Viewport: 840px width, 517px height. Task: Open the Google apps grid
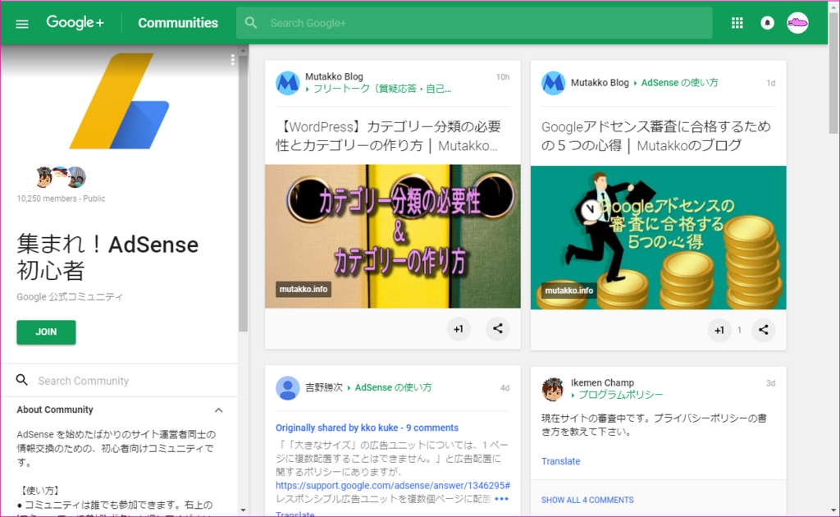(737, 23)
